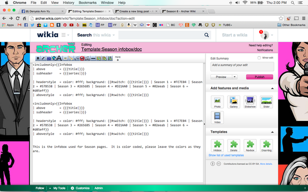The height and width of the screenshot is (192, 308).
Task: Switch to the Season 6 - Archer Wiki tab
Action: click(x=183, y=11)
